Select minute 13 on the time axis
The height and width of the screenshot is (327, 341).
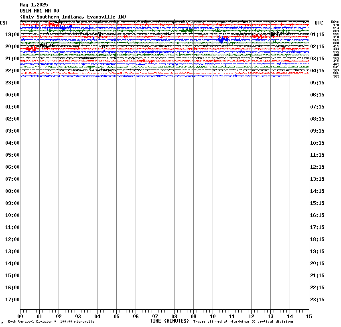[x=270, y=317]
